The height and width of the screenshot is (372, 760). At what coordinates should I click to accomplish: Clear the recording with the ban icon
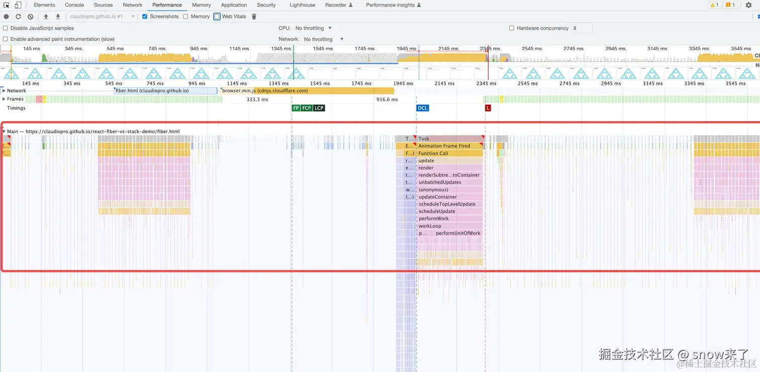[30, 17]
